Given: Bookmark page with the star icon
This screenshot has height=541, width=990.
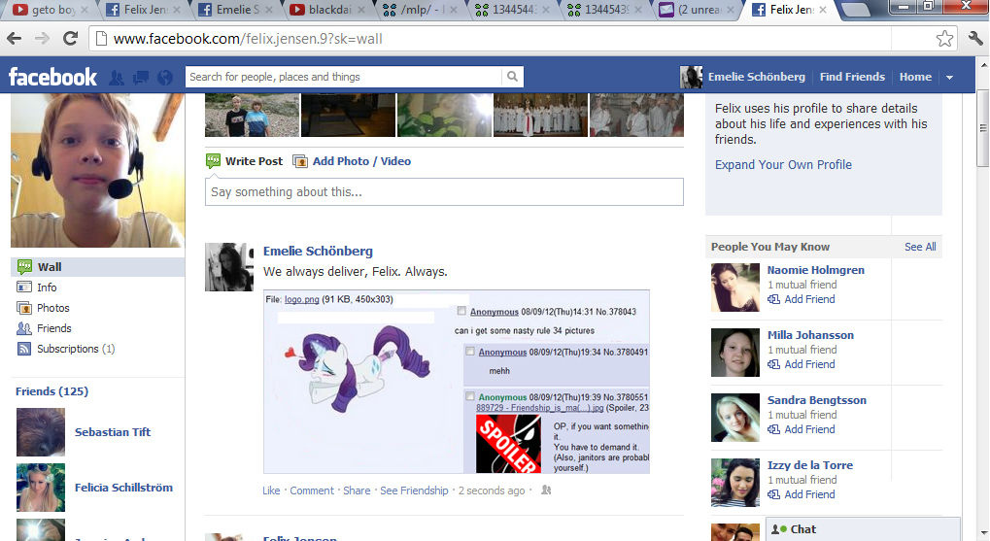Looking at the screenshot, I should [944, 39].
